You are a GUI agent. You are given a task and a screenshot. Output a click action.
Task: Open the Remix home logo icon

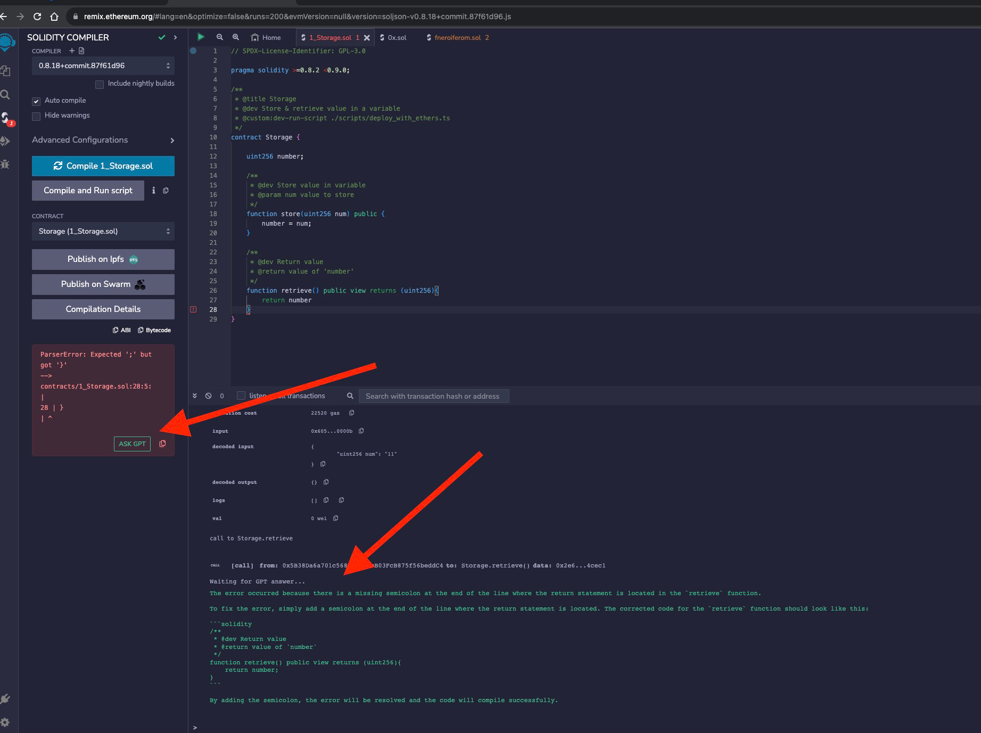(x=7, y=42)
